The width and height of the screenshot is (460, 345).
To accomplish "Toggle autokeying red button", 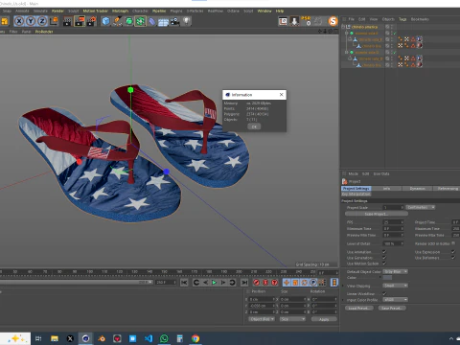I will tap(265, 283).
